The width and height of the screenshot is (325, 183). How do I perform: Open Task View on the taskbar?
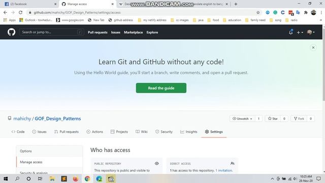coord(40,178)
